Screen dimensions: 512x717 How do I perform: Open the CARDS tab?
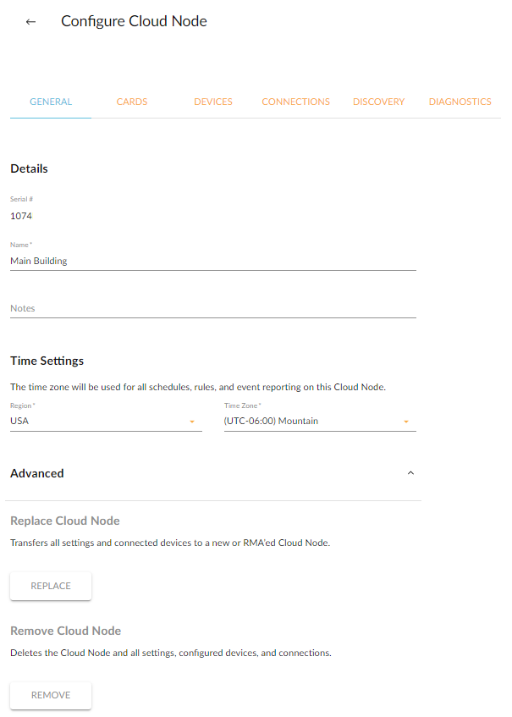click(x=132, y=101)
